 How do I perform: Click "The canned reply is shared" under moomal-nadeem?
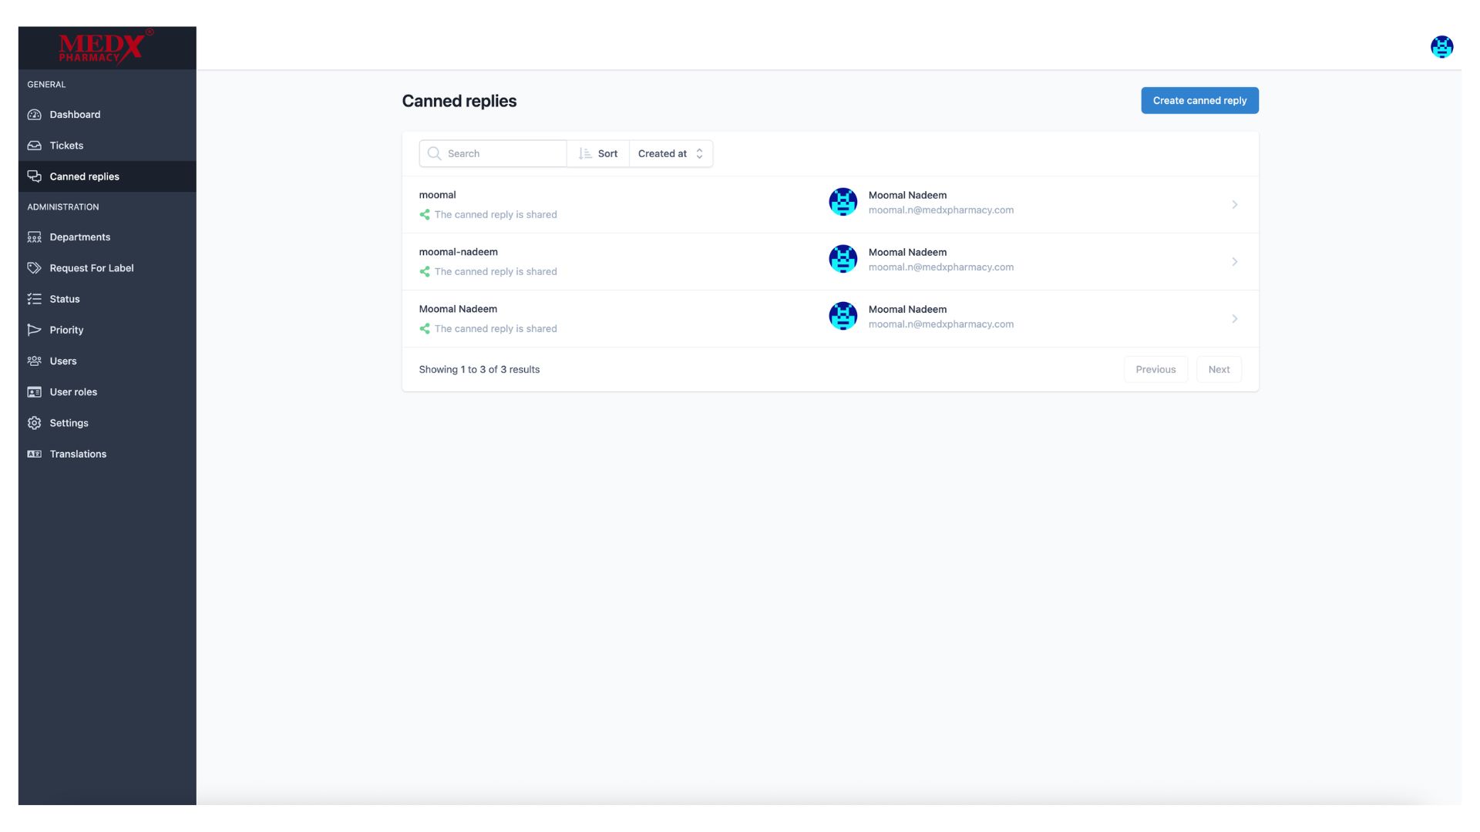495,272
